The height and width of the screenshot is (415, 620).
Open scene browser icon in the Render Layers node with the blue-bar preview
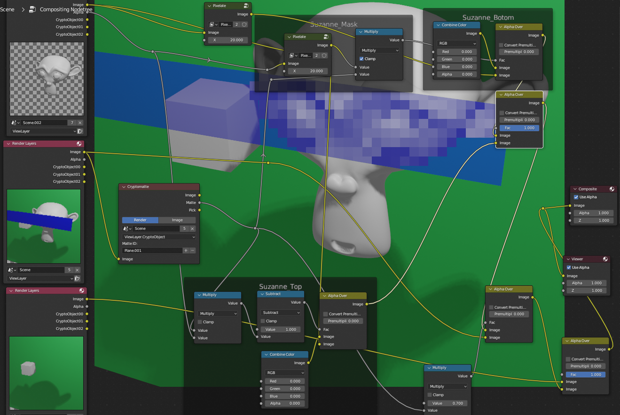11,270
